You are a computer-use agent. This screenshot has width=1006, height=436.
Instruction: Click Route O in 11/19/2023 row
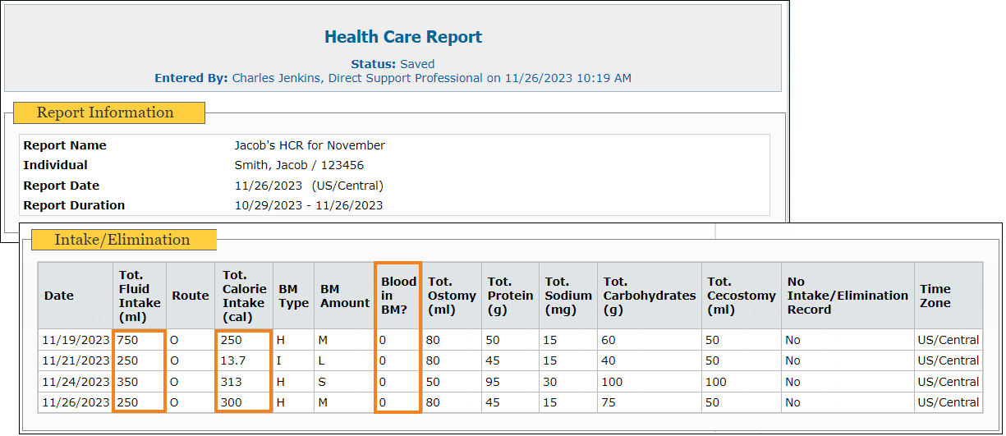pos(191,340)
